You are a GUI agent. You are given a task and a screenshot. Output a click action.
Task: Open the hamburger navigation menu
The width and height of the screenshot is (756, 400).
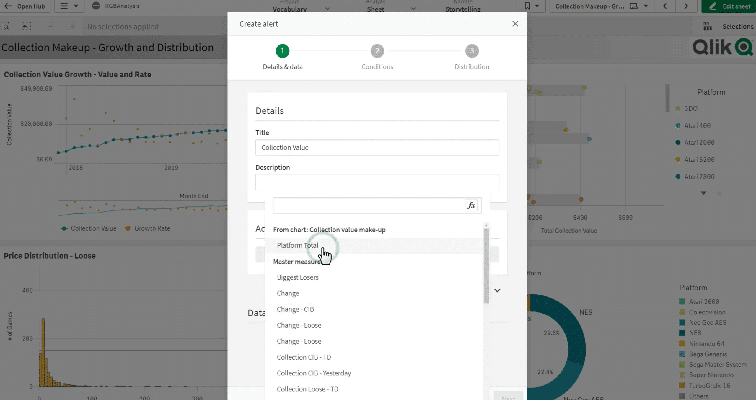click(69, 6)
